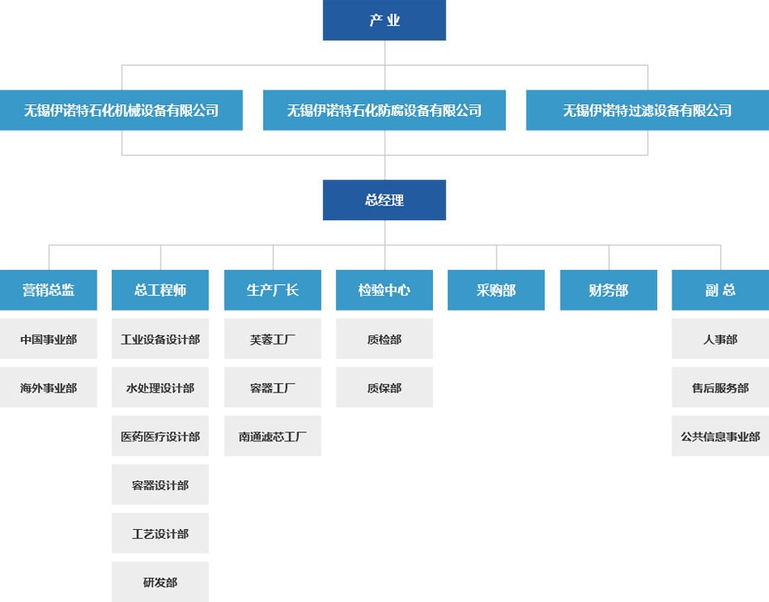
Task: Select 人事部 cell
Action: click(x=720, y=339)
